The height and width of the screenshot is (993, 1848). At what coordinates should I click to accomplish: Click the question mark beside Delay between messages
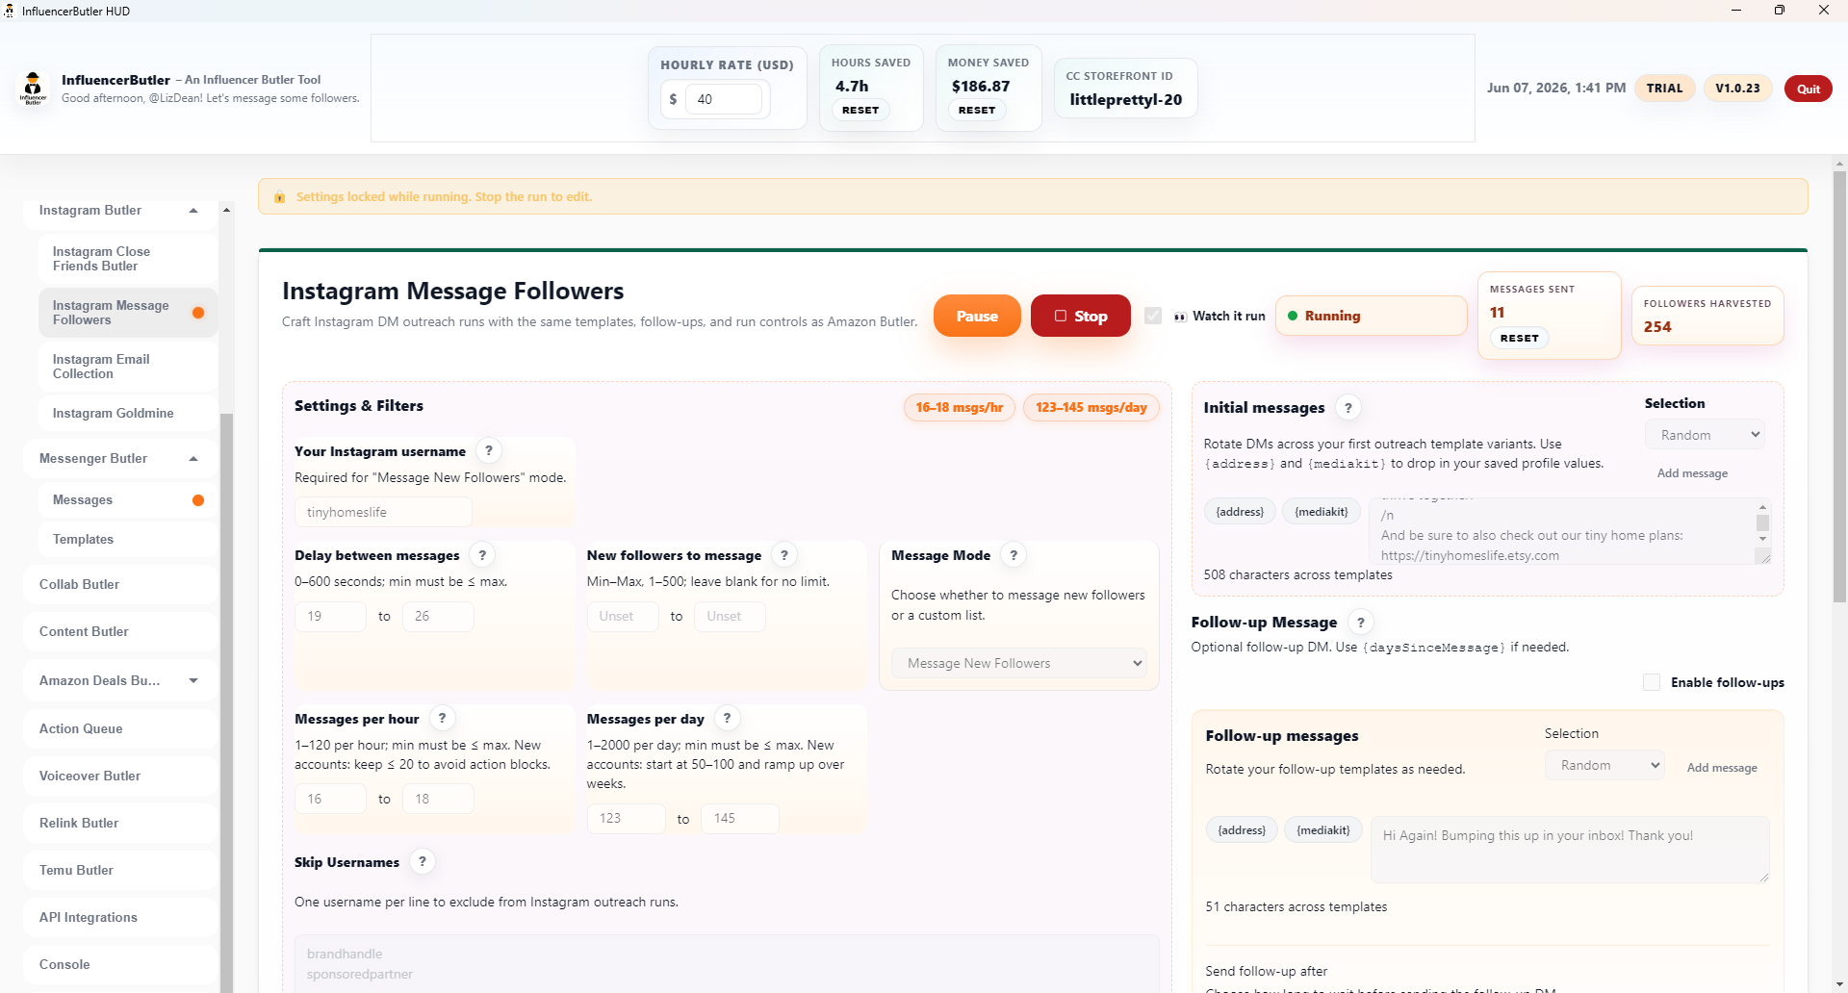(483, 555)
